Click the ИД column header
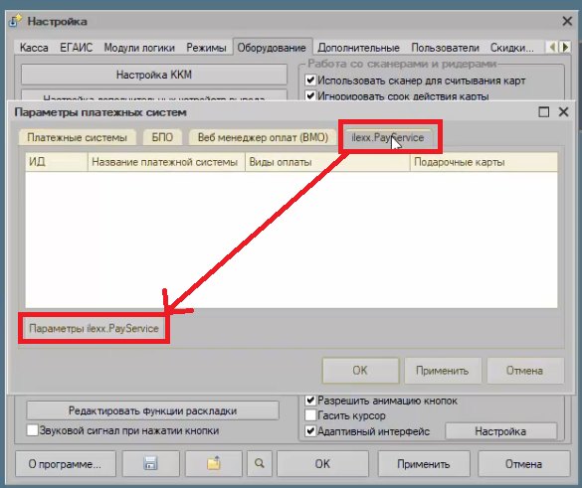582x488 pixels. (57, 162)
